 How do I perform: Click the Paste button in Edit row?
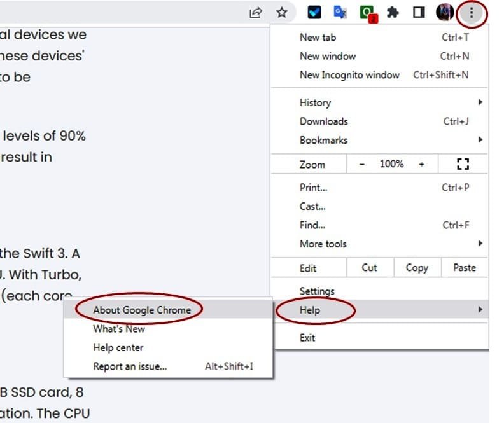click(x=464, y=268)
